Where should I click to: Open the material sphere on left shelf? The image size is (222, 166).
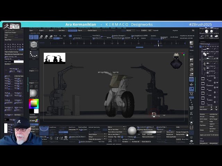pyautogui.click(x=34, y=93)
